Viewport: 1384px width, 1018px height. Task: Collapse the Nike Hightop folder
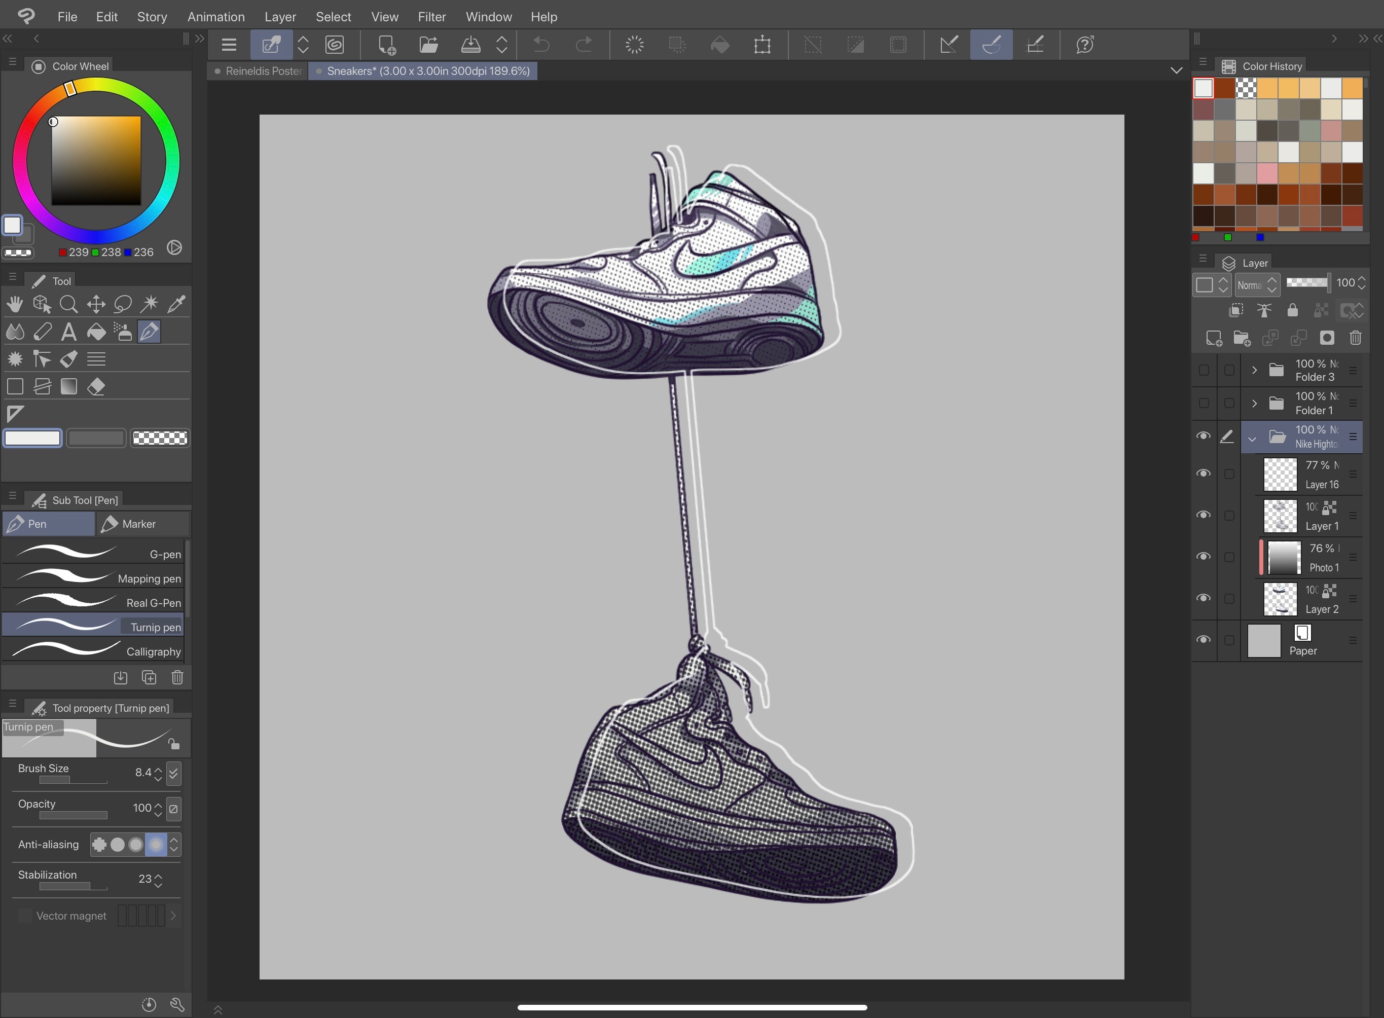pyautogui.click(x=1252, y=439)
